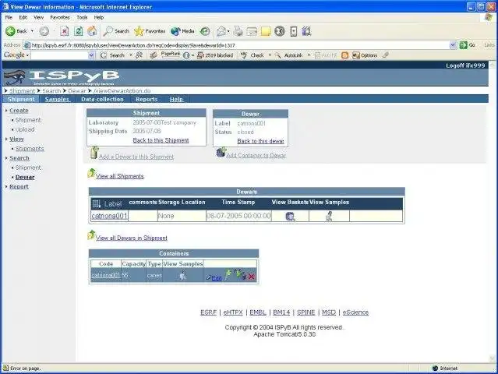Click the View Samples icon in Dewars table
Screen dimensions: 498x374
(330, 216)
